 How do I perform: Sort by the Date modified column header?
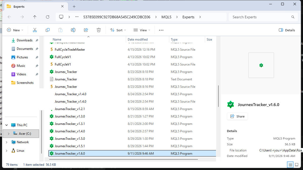(138, 39)
